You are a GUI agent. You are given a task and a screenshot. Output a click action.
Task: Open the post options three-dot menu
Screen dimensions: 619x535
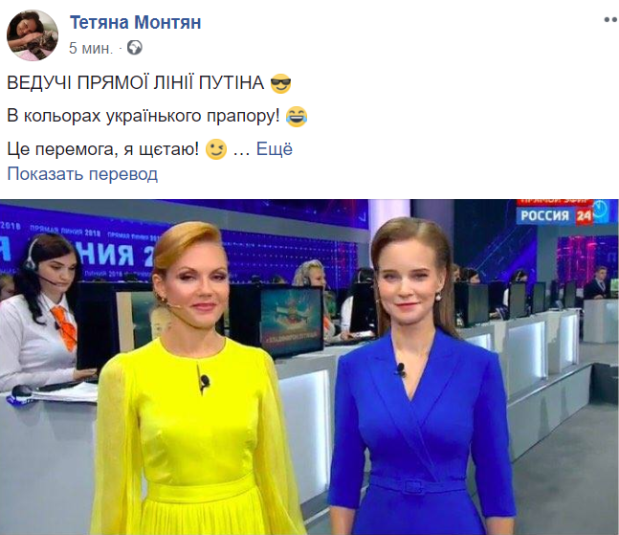tap(611, 20)
